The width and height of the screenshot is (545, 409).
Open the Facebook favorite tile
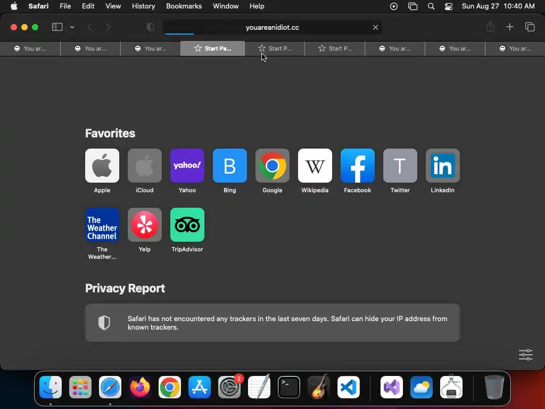[357, 166]
